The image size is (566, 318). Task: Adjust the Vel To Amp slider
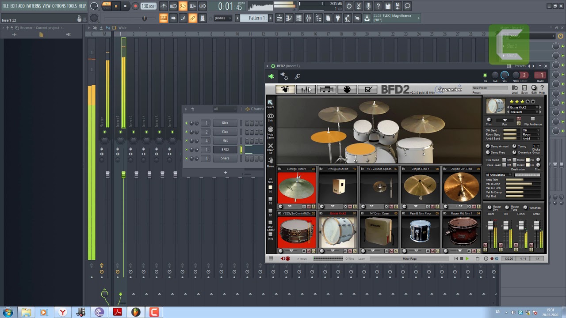[x=523, y=184]
